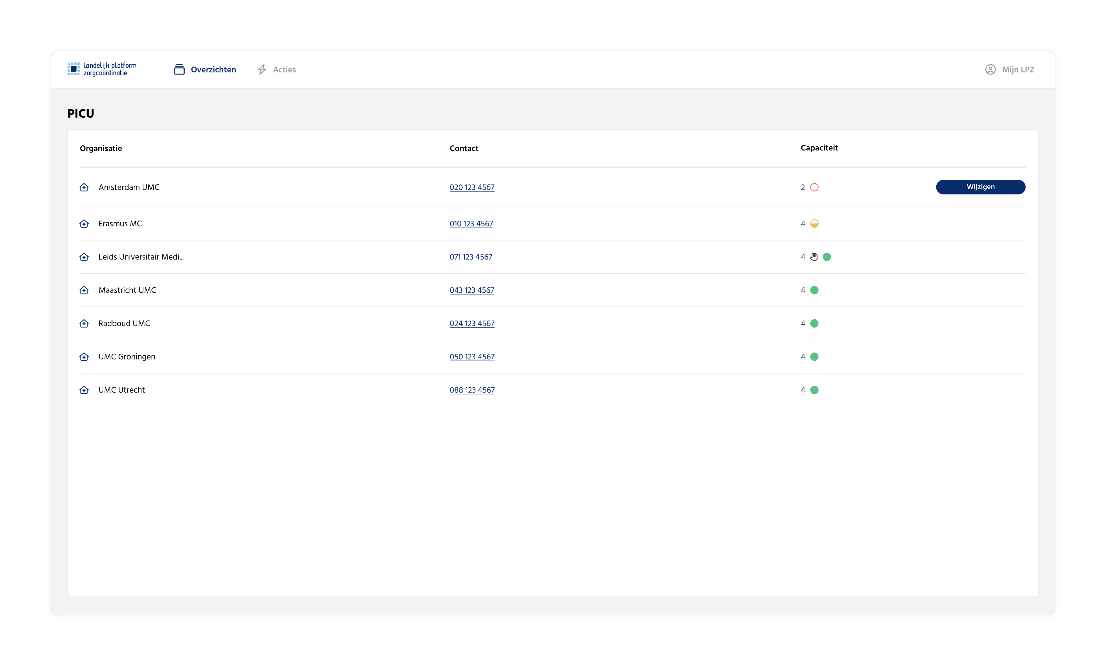Select the orange capacity indicator for Erasmus MC
Screen dimensions: 1106x666
click(x=814, y=223)
